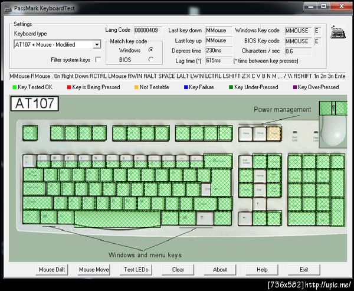354x291 pixels.
Task: Click the mouse wheel button on the mouse diagram
Action: coord(334,108)
